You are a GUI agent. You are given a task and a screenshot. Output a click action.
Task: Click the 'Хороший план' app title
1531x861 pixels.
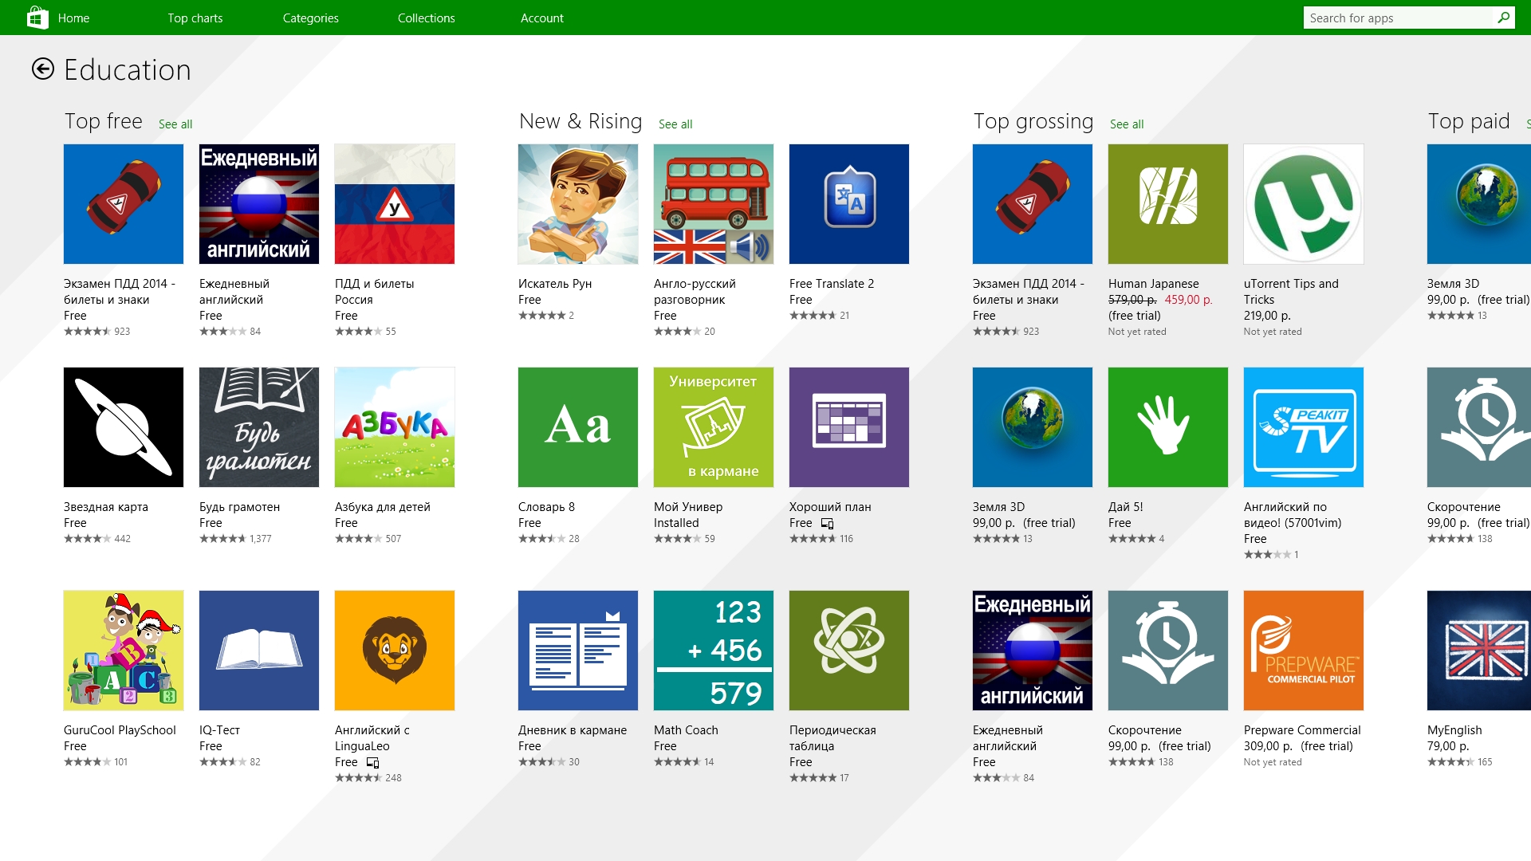coord(830,507)
